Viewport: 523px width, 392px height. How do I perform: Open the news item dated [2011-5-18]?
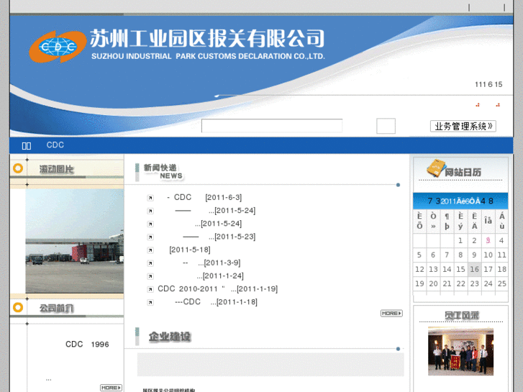(190, 250)
